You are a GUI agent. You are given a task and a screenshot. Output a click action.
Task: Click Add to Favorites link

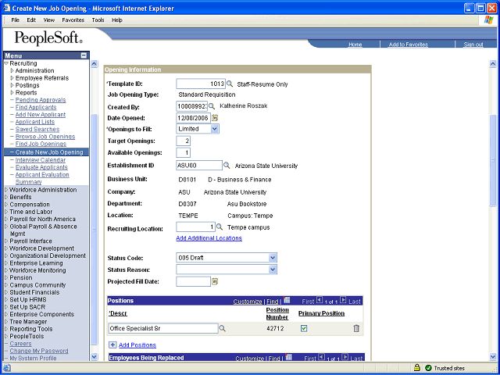409,45
